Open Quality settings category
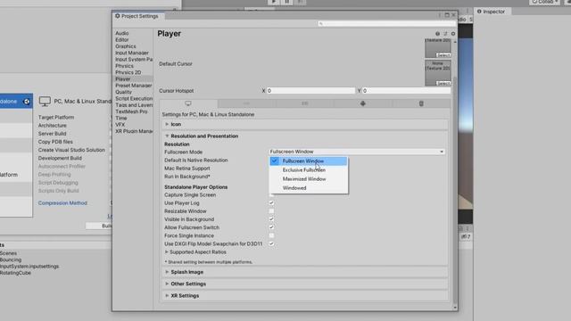Viewport: 571px width, 321px height. [123, 92]
